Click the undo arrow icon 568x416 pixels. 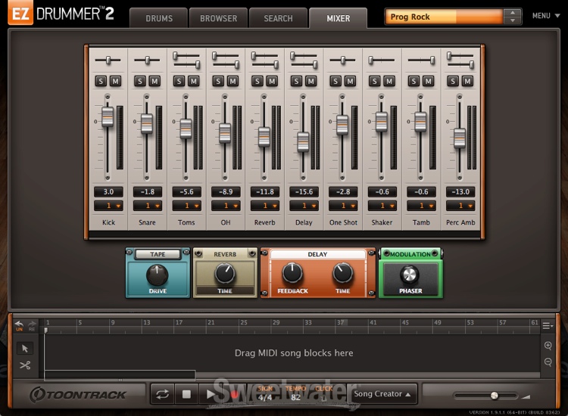click(x=20, y=324)
